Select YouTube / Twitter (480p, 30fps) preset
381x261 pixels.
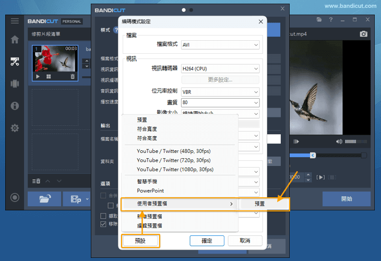coord(173,151)
